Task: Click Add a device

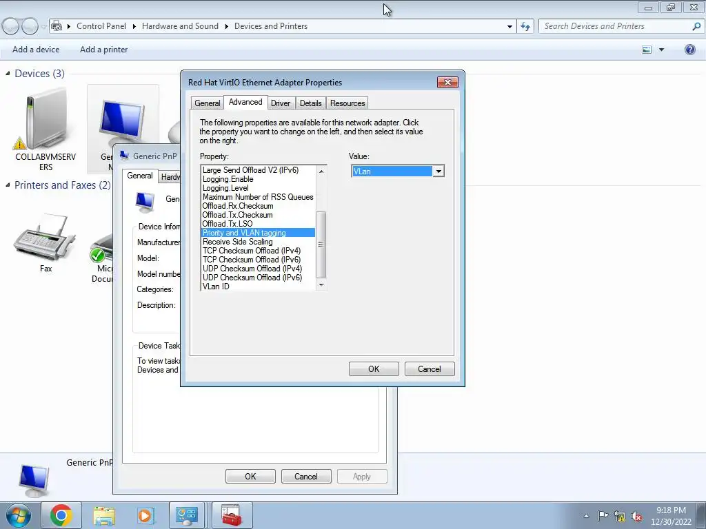Action: [x=36, y=50]
